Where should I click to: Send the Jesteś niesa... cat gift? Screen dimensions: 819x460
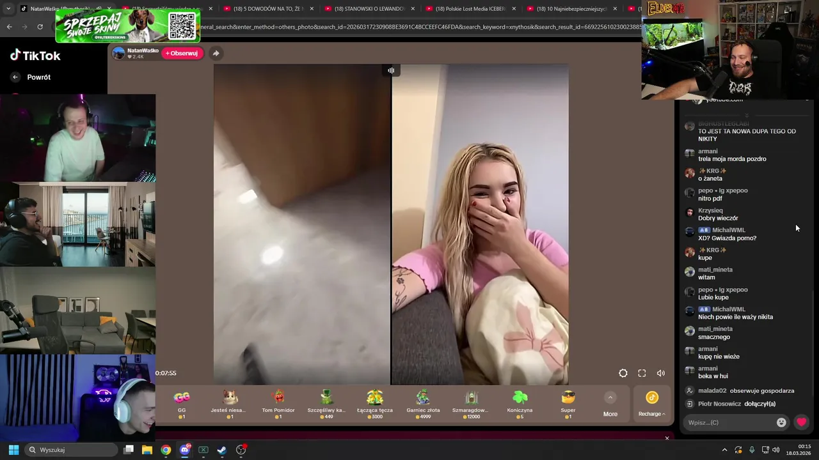(x=230, y=404)
